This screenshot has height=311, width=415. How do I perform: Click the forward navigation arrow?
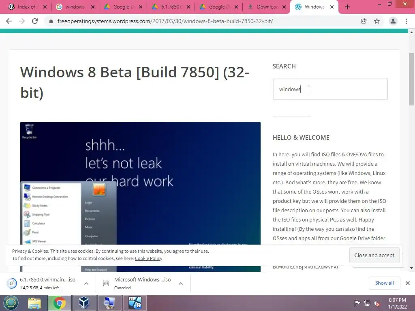(22, 21)
